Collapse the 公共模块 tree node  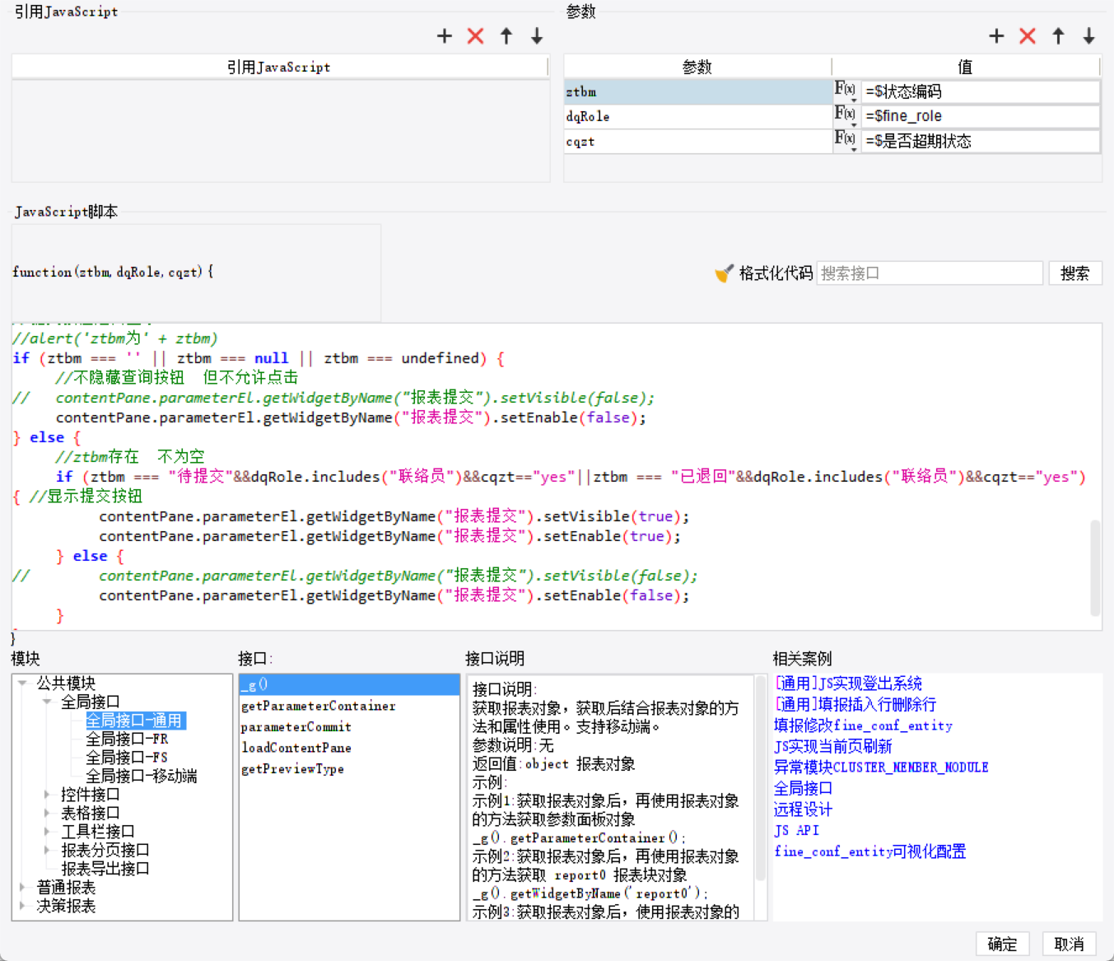22,683
